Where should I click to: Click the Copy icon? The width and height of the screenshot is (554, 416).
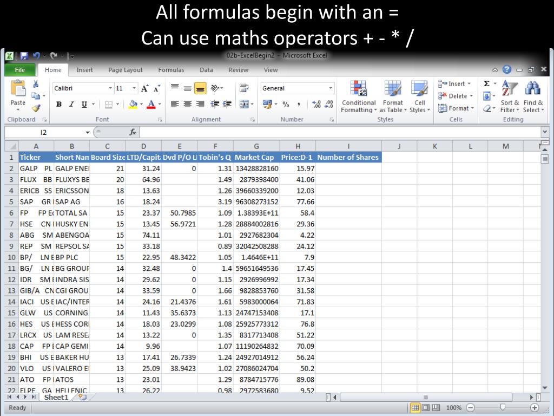click(x=36, y=95)
